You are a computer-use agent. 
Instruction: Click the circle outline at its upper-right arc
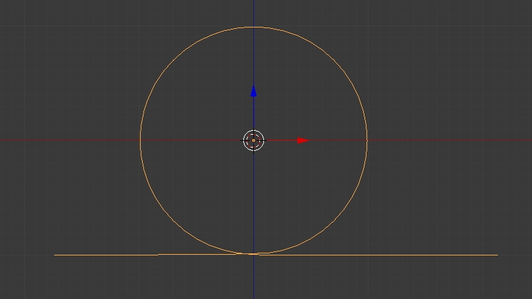coord(333,60)
